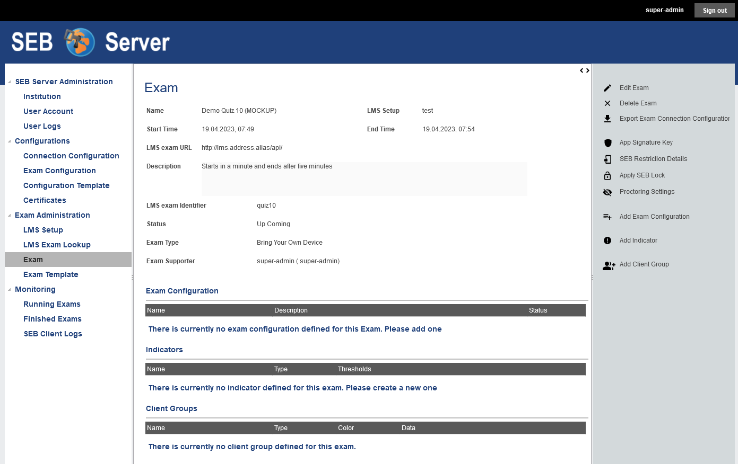Open Running Exams in sidebar
738x464 pixels.
click(x=52, y=304)
